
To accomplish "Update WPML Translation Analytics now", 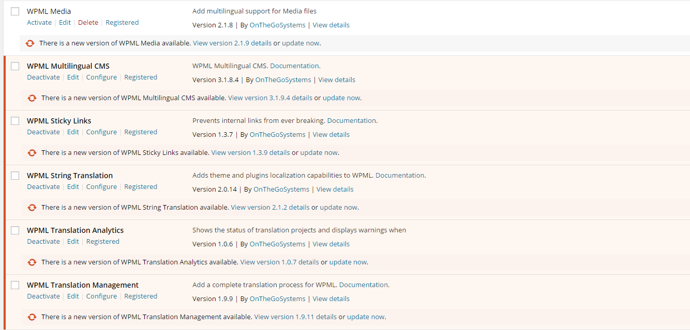I will tap(348, 262).
